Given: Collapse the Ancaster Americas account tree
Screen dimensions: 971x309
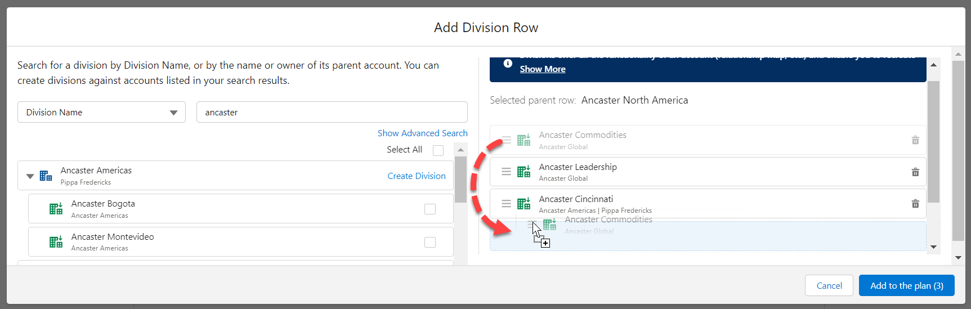Looking at the screenshot, I should [x=30, y=176].
